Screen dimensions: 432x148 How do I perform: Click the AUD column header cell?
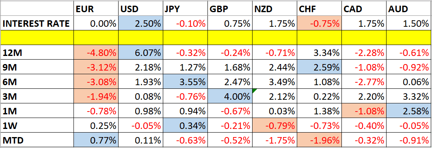[409, 9]
